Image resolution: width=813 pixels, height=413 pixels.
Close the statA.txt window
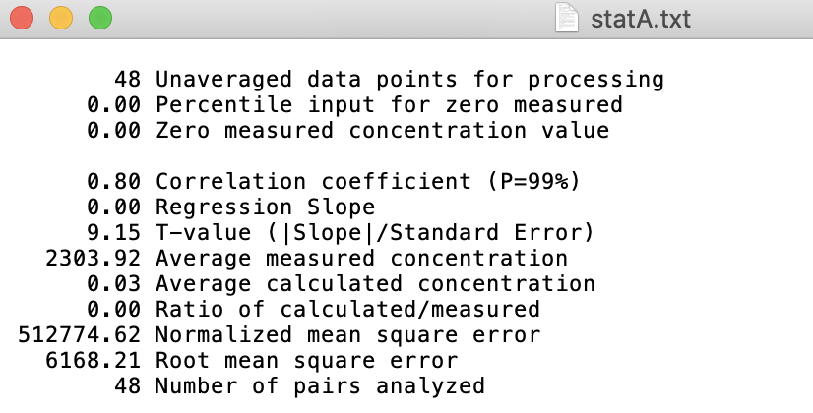tap(23, 18)
